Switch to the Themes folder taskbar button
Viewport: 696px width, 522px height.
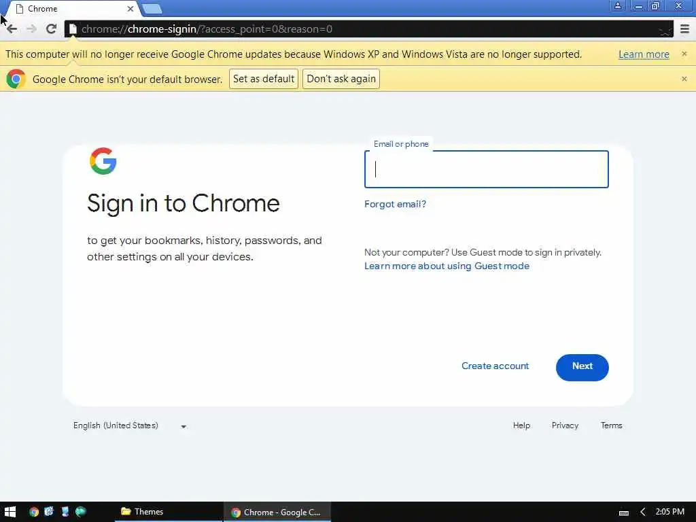point(168,512)
